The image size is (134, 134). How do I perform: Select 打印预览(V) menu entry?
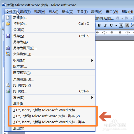(x=50, y=85)
